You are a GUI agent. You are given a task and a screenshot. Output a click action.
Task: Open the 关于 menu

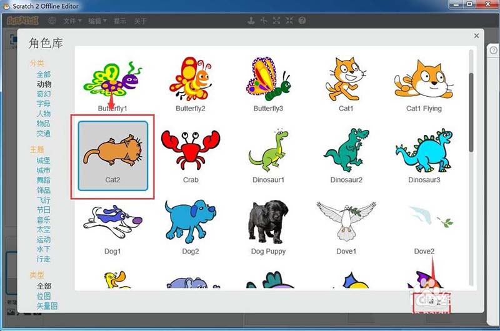(x=140, y=21)
